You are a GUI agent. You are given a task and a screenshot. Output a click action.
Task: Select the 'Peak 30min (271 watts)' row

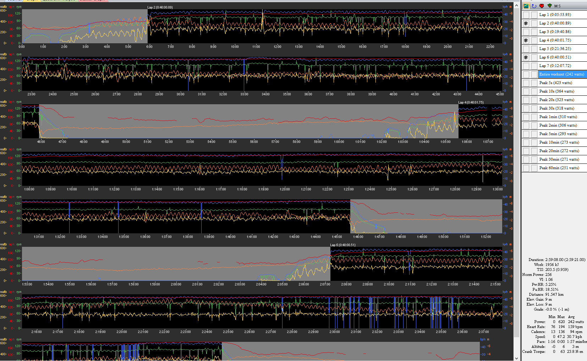pyautogui.click(x=563, y=159)
